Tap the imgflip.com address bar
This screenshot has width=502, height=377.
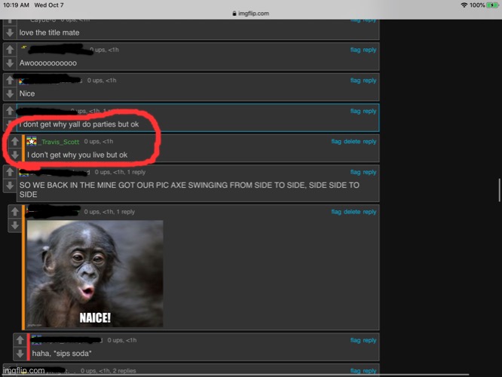point(251,13)
